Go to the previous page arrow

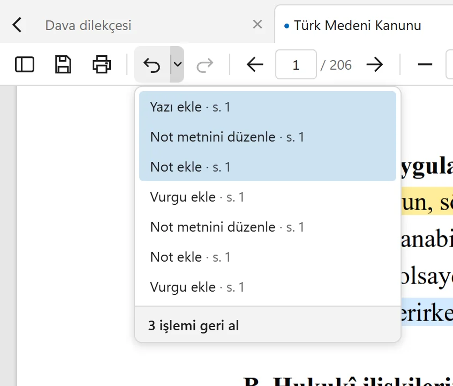255,64
